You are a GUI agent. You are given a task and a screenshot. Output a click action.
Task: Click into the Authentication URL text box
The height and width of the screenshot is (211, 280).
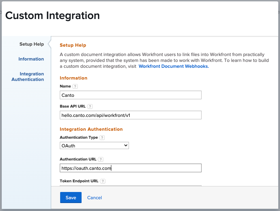[131, 168]
